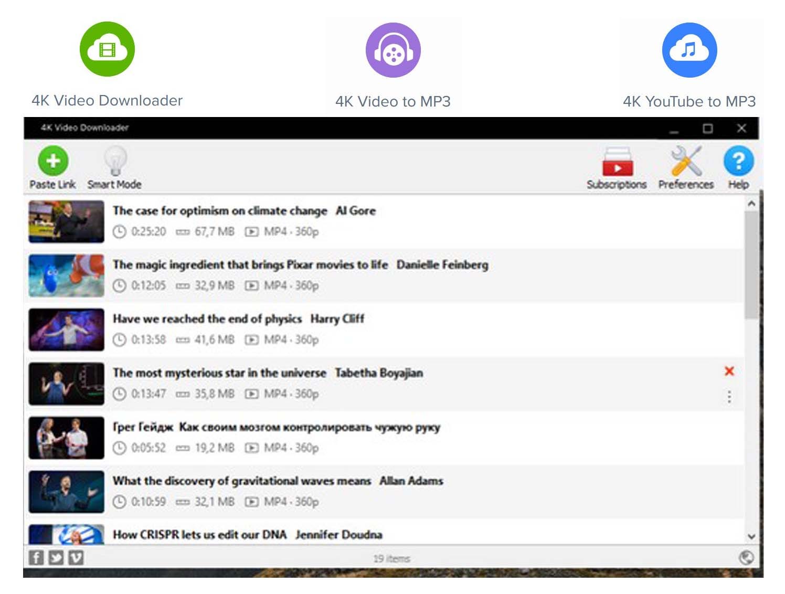Open Twitter icon in the status bar
The width and height of the screenshot is (785, 594).
[56, 557]
